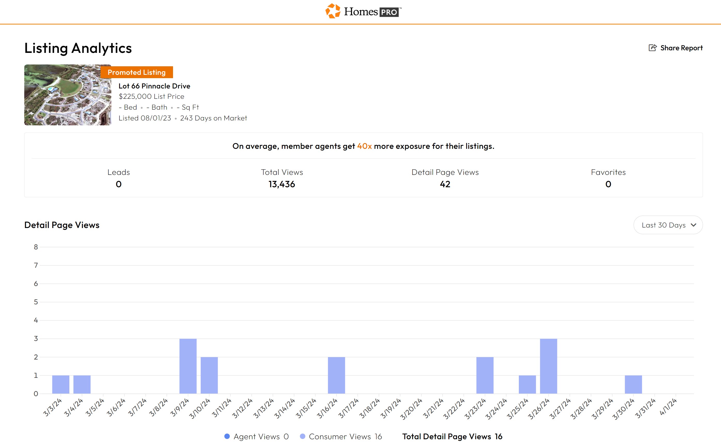Screen dimensions: 721x448
Task: Click the 3/25/24 bar in chart
Action: coord(527,384)
